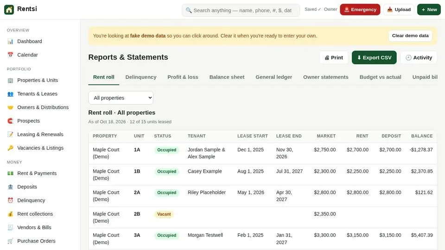
Task: Click lease start Aug 1, 2025
Action: (250, 171)
